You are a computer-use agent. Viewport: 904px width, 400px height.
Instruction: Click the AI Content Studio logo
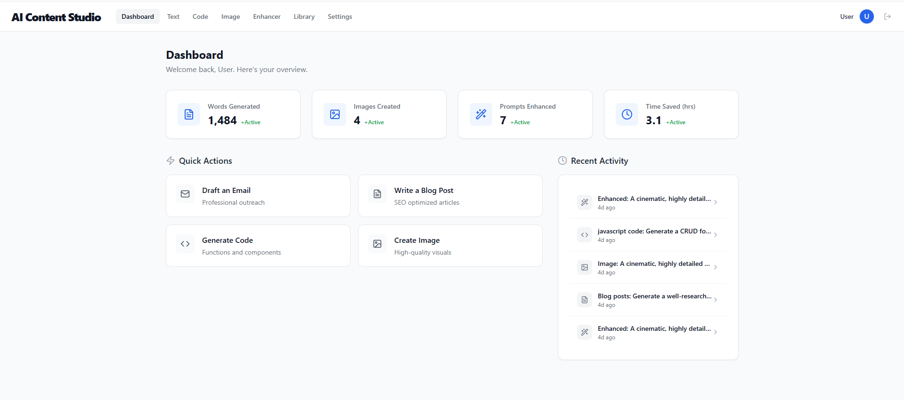coord(57,17)
